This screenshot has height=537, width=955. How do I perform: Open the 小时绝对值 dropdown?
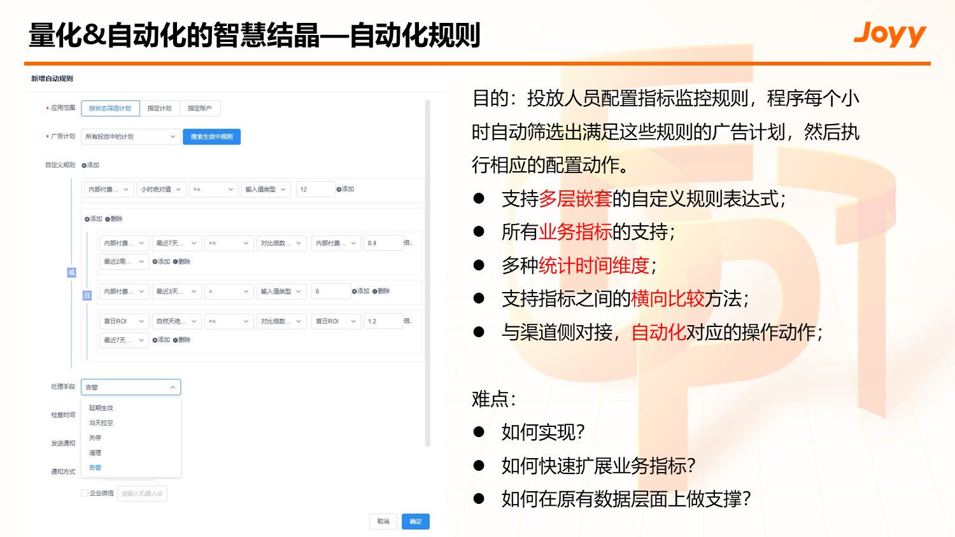161,190
